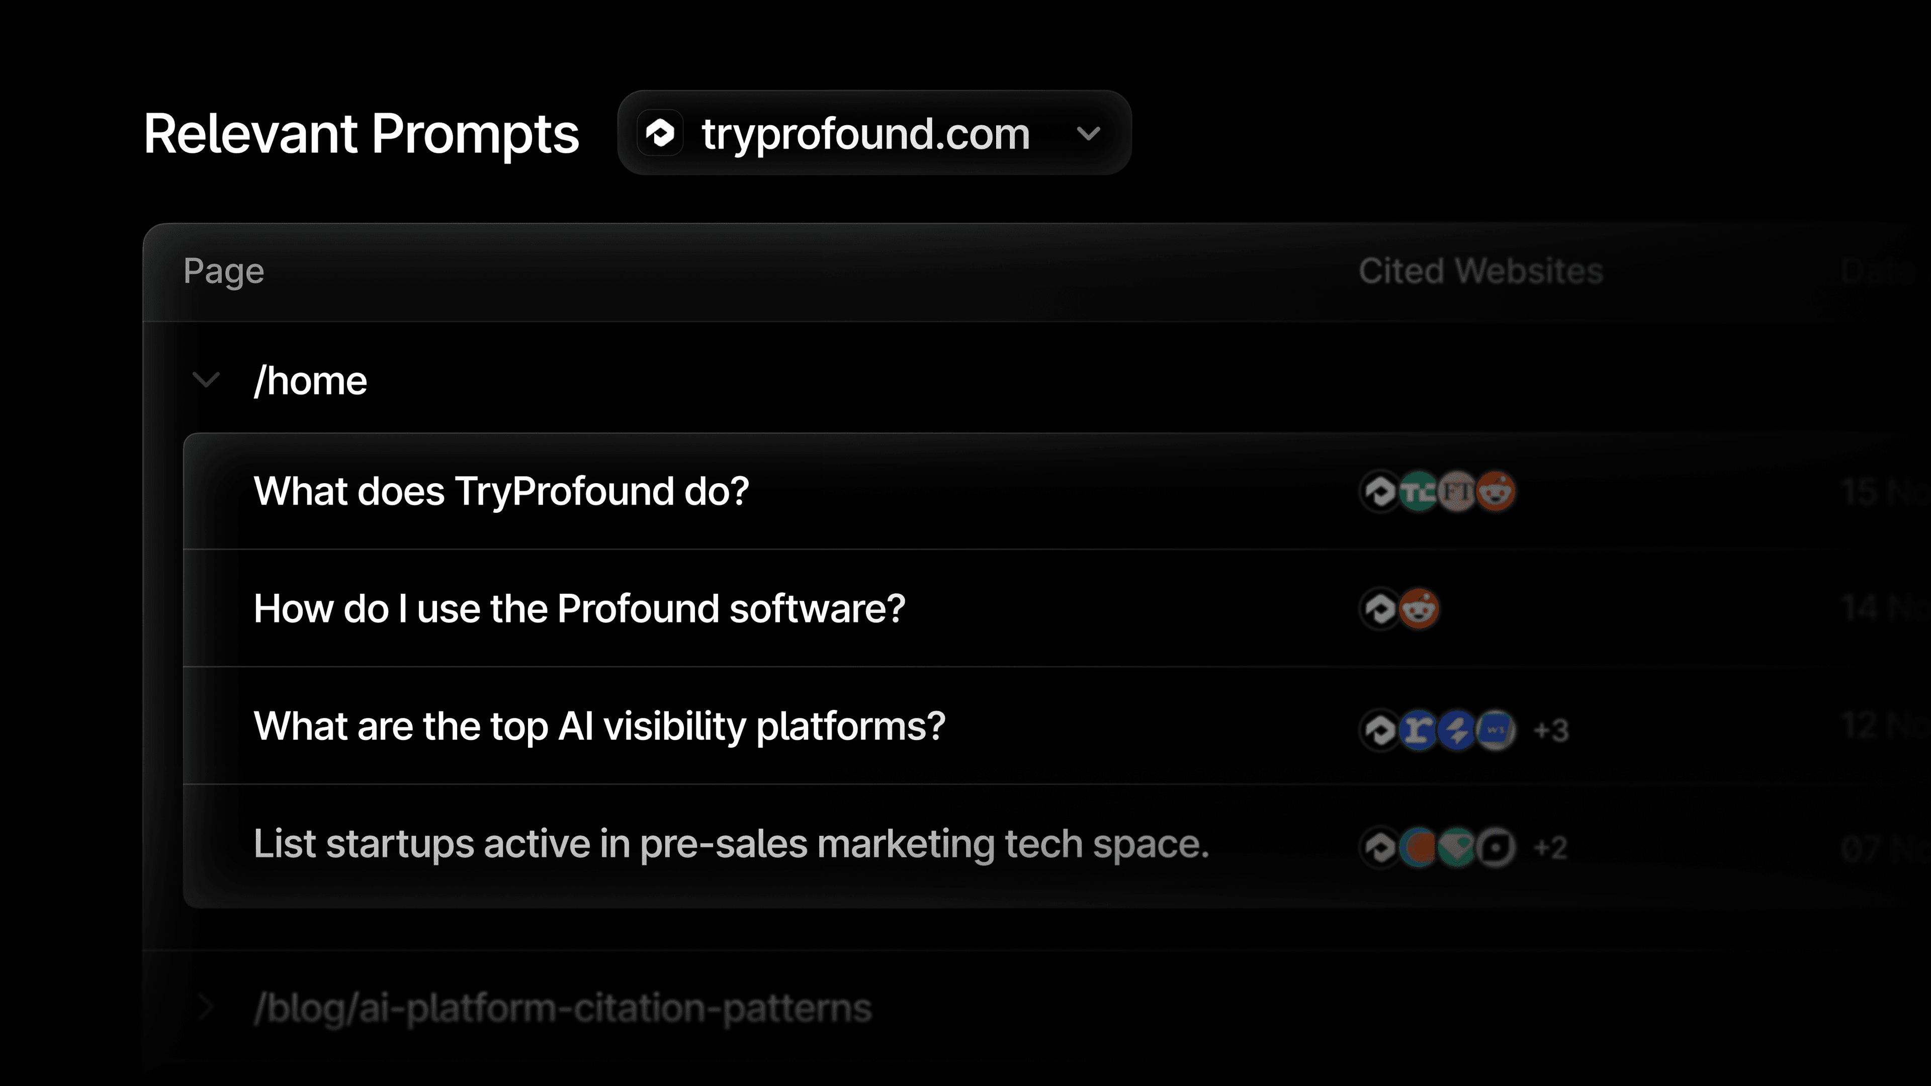Select the TechCrunch citation icon for 'What does TryProfound do?'

(x=1419, y=492)
